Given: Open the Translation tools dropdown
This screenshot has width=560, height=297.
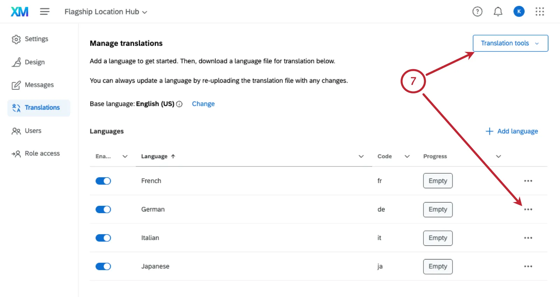Looking at the screenshot, I should (510, 43).
